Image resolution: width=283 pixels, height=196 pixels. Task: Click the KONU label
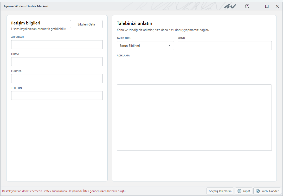(181, 38)
